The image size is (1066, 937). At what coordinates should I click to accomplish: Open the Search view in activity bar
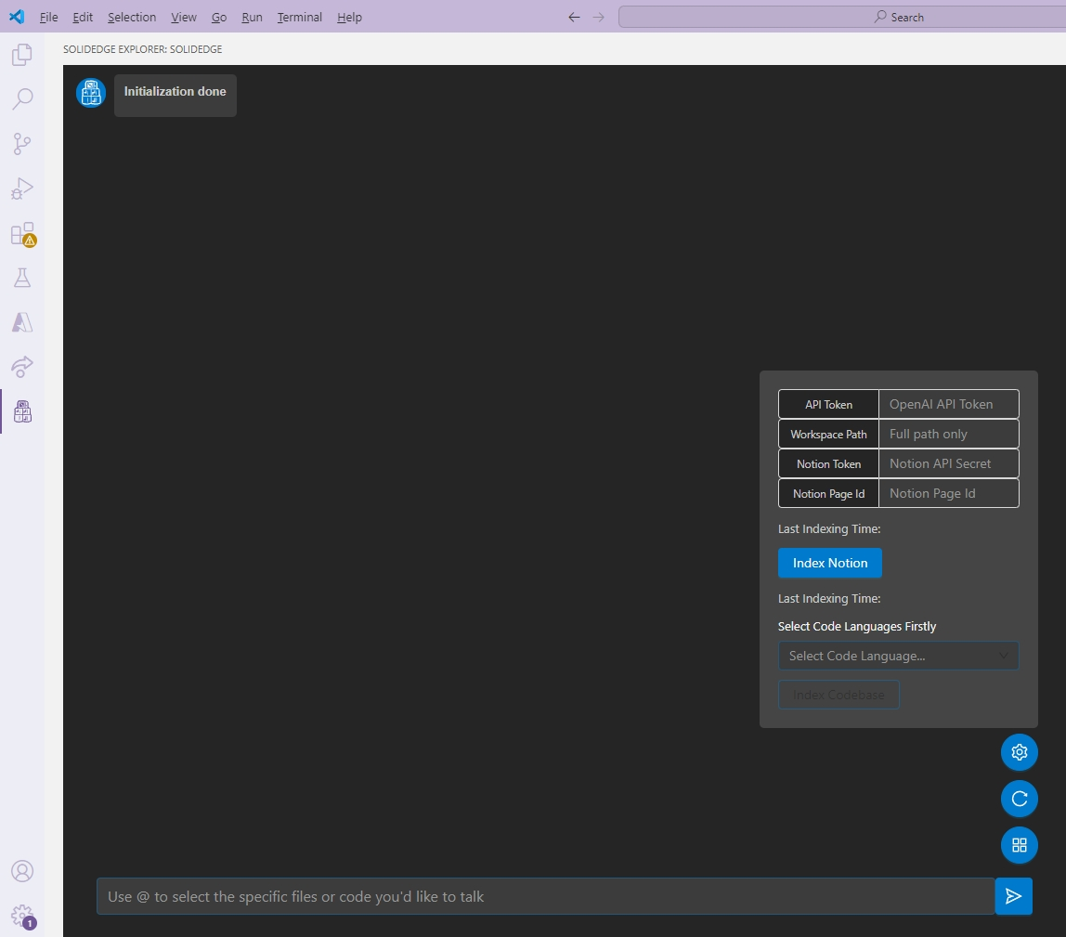(x=22, y=98)
